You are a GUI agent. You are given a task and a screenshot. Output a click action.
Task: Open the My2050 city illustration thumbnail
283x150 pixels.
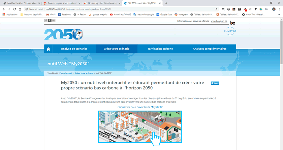click(140, 127)
